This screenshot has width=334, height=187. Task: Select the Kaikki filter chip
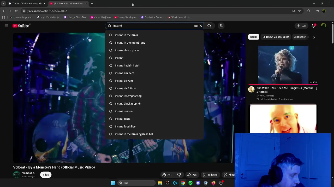point(254,37)
